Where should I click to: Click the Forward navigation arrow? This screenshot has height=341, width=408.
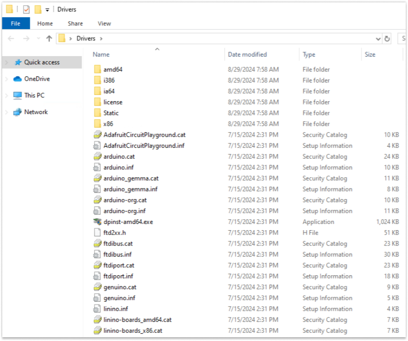click(26, 39)
